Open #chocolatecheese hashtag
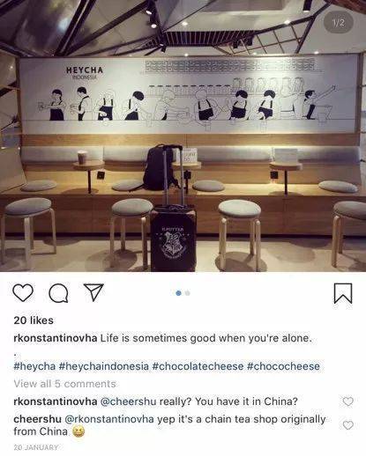366x456 pixels. click(198, 366)
